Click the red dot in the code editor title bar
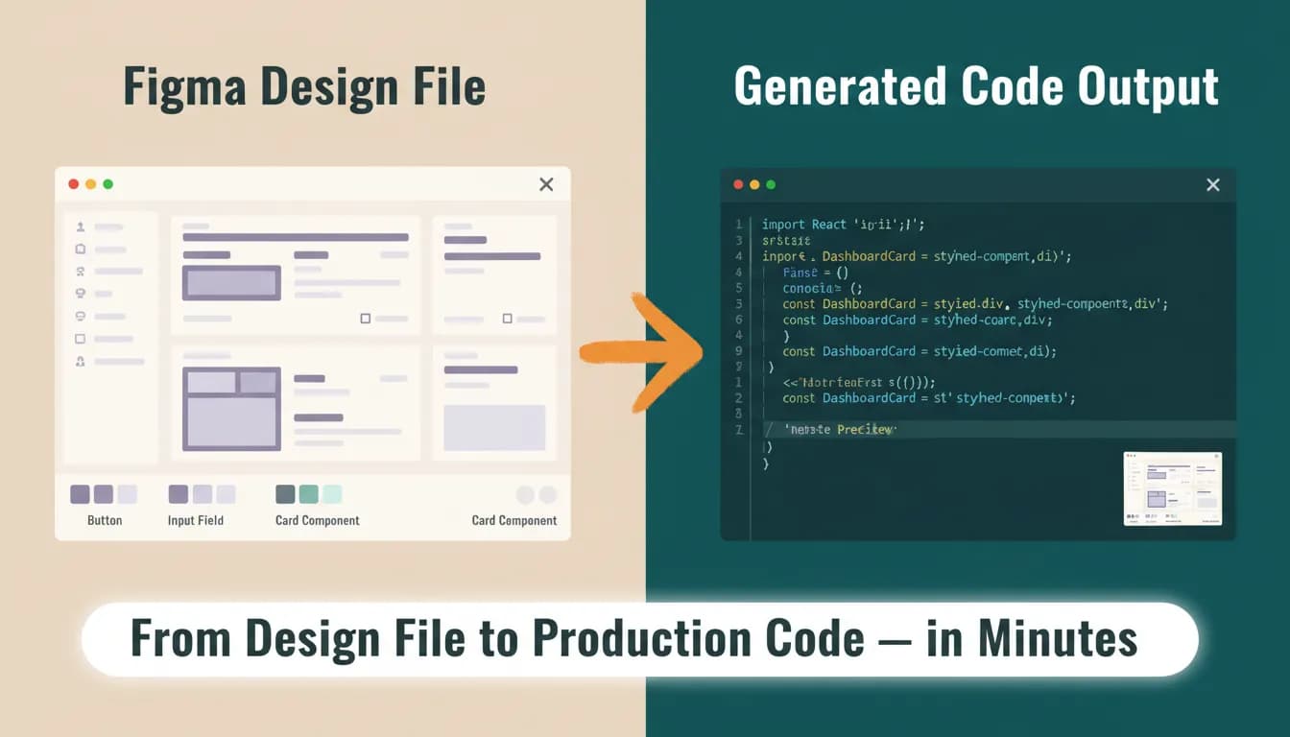Viewport: 1290px width, 737px height. click(738, 184)
